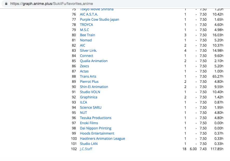Click rank number 100
The height and width of the screenshot is (161, 230).
coord(74,138)
